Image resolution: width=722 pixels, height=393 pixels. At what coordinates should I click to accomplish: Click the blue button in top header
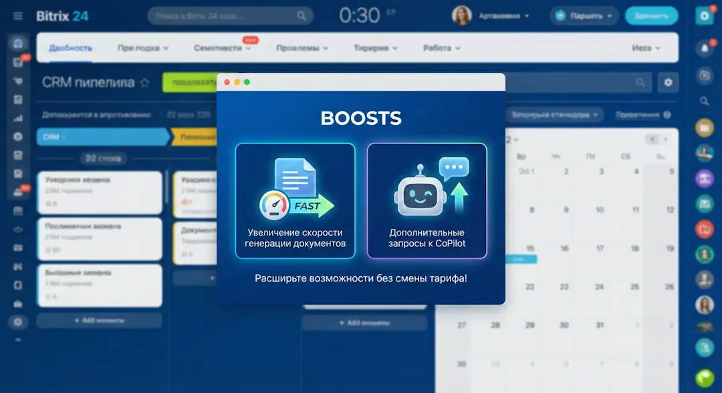(651, 15)
